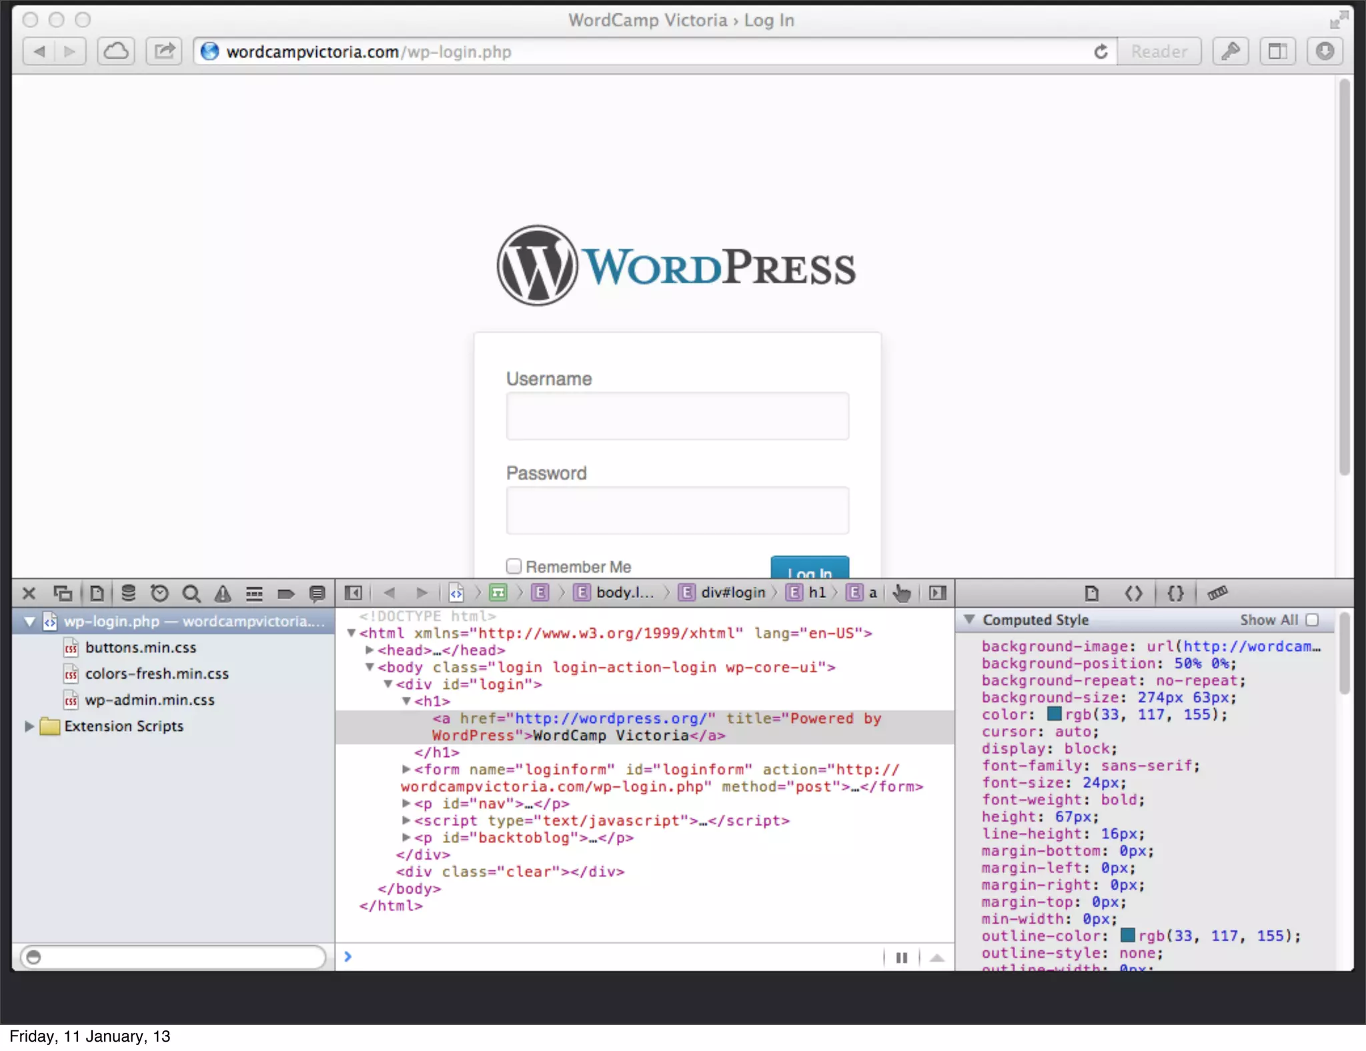
Task: Collapse the Computed Style section triangle
Action: click(970, 620)
